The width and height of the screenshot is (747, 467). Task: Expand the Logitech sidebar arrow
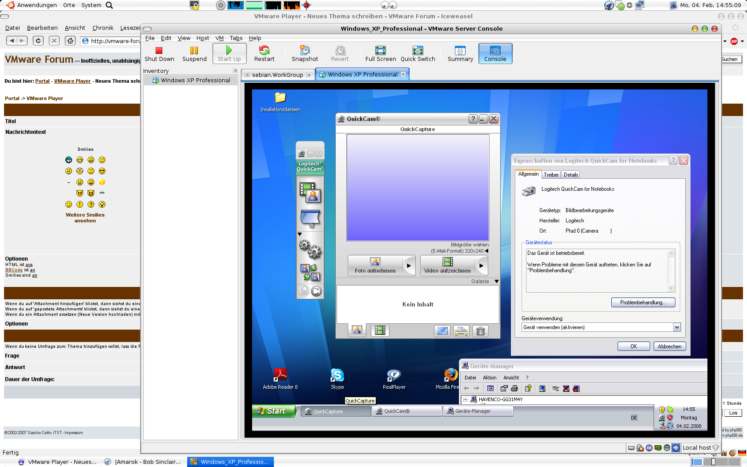click(300, 234)
